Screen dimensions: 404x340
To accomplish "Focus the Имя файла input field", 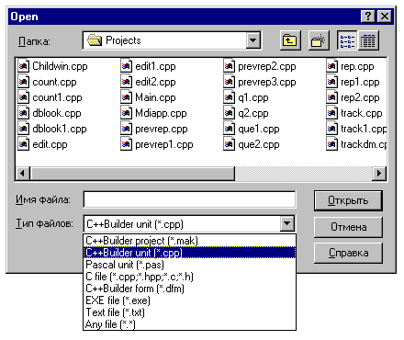I will pyautogui.click(x=189, y=199).
